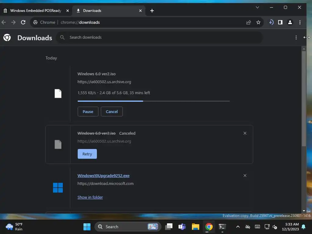Click the downloading ISO file icon
Viewport: 312px width, 234px height.
coord(58,94)
